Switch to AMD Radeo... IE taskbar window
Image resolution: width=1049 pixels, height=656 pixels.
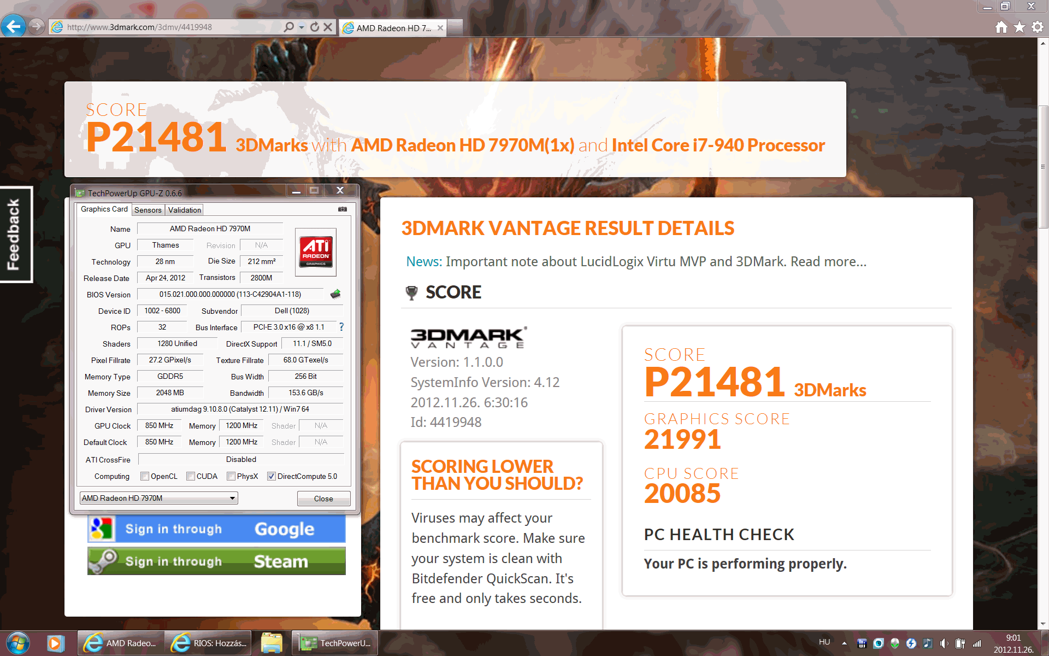coord(120,643)
